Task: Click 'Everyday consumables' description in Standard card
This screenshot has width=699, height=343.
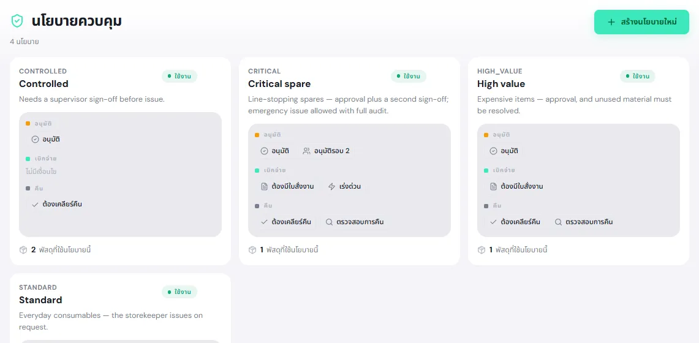Action: (x=111, y=321)
